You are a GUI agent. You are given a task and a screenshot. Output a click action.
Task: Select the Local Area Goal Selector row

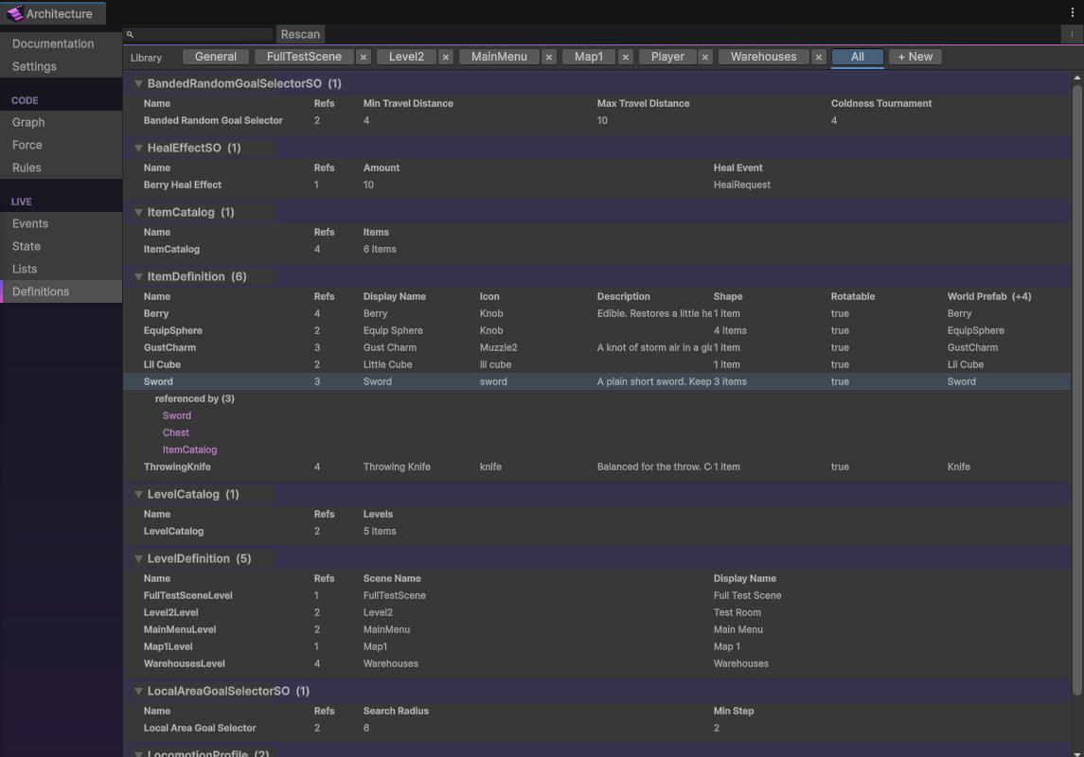point(597,728)
